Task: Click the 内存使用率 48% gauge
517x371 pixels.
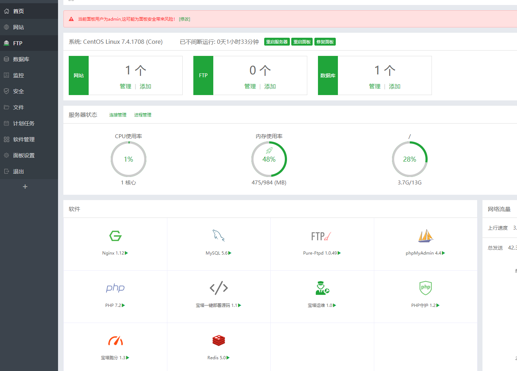Action: pos(269,159)
